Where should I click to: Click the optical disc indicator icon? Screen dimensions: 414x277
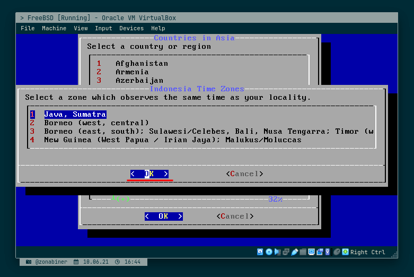point(269,252)
